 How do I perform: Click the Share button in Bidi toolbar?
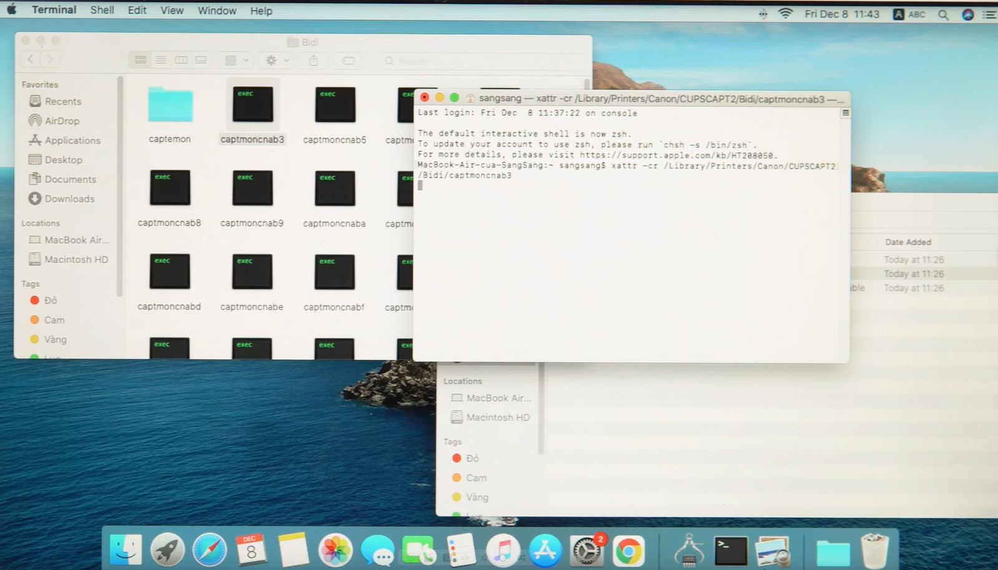[x=313, y=60]
